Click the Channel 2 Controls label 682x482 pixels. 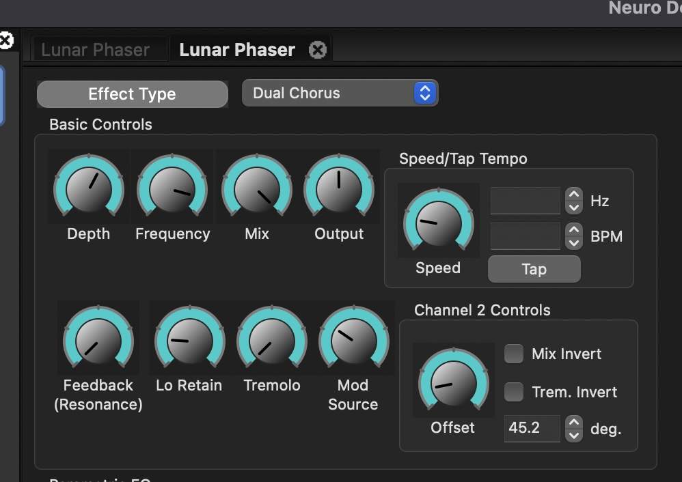pos(482,310)
